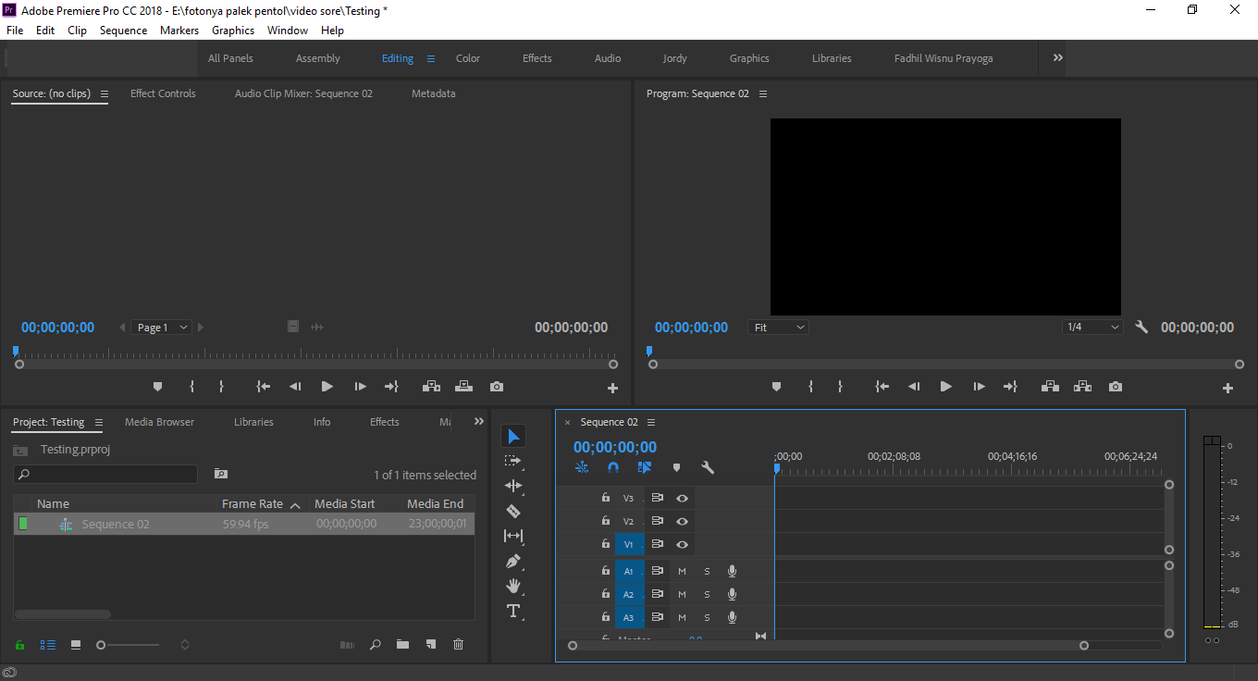Screen dimensions: 1258x681
Task: Click the timeline timecode 00;00;00;00
Action: (615, 447)
